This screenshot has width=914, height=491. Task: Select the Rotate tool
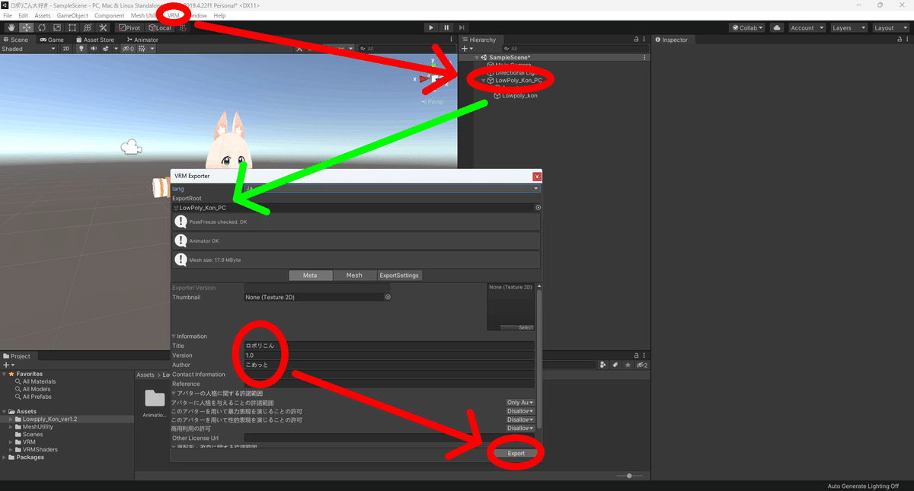pos(41,27)
